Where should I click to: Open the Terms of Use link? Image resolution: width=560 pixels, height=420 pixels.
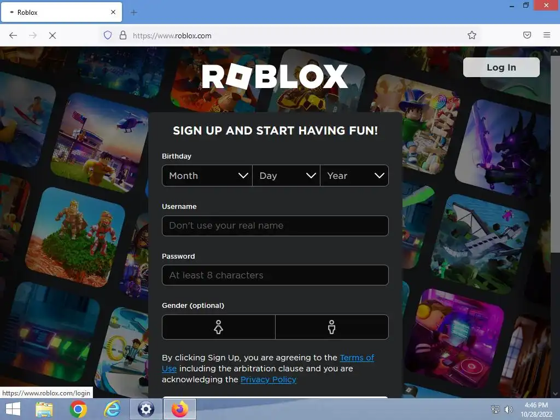tap(357, 358)
